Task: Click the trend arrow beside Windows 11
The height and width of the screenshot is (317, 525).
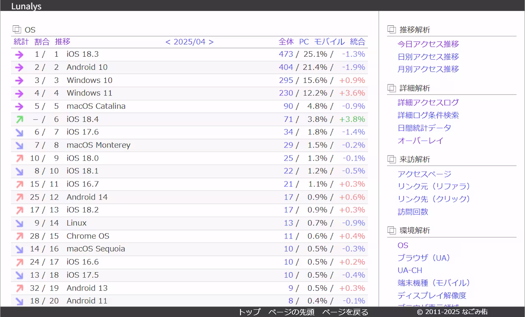Action: pyautogui.click(x=19, y=93)
